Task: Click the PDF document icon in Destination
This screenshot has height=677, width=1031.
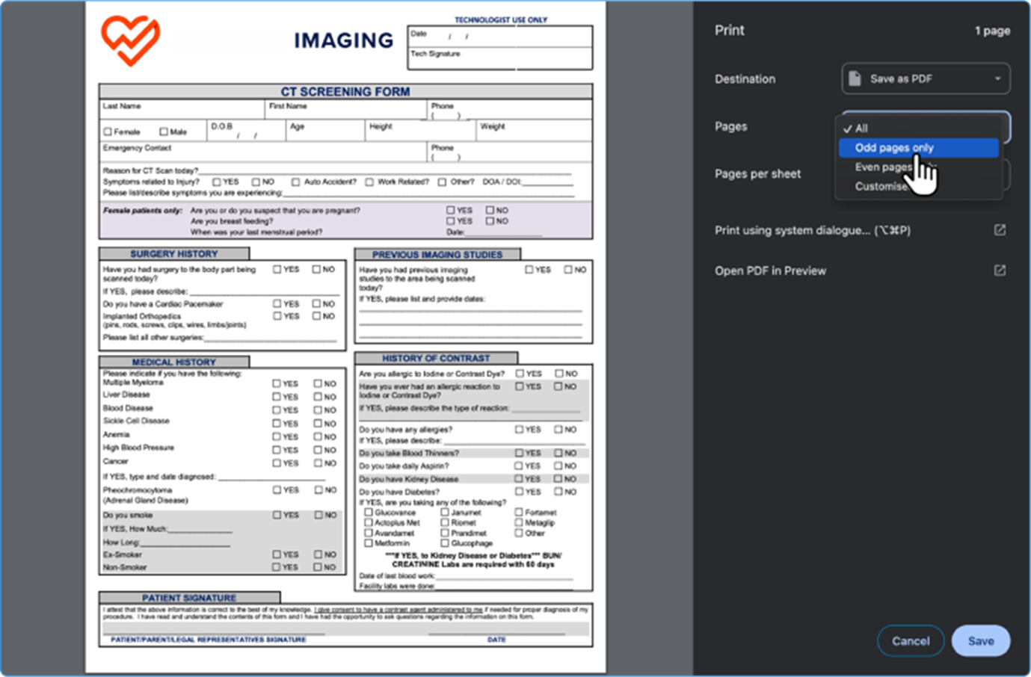Action: click(x=855, y=78)
